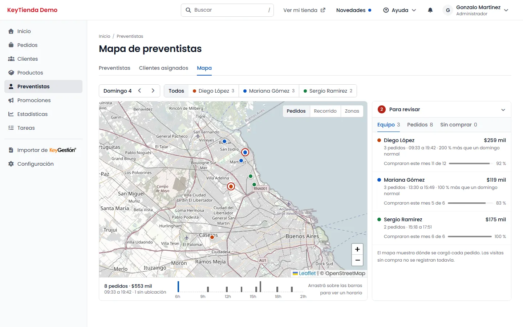The height and width of the screenshot is (327, 523).
Task: Go to previous day arrow
Action: (x=139, y=91)
